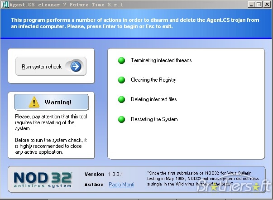The image size is (273, 200).
Task: Open the Paolo Monti author link
Action: tap(121, 185)
